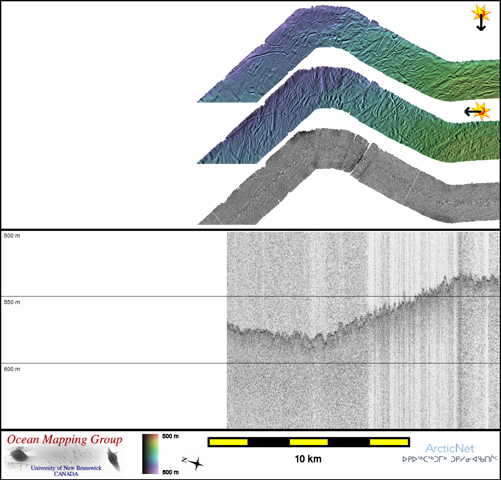Click the Inuktitut syllabics text under ArcticNet
501x480 pixels.
[450, 459]
